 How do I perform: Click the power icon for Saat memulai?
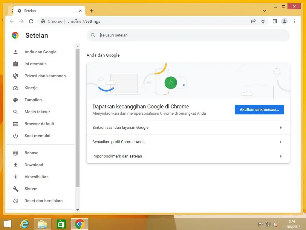tap(16, 136)
